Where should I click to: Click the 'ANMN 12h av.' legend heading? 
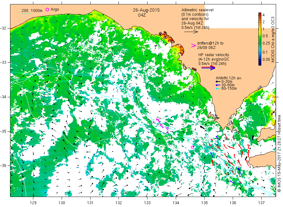point(229,78)
